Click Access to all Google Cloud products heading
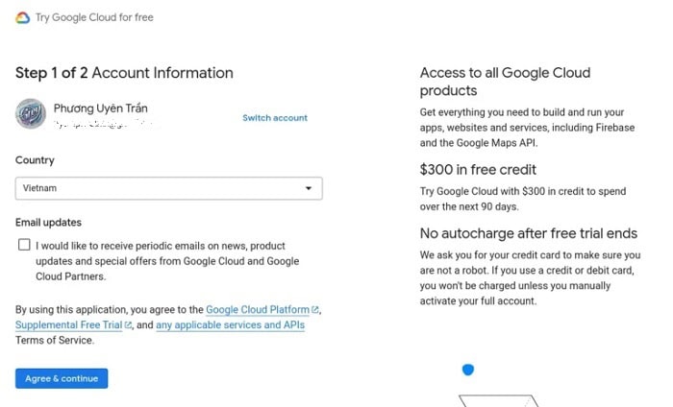The width and height of the screenshot is (673, 407). click(x=505, y=82)
